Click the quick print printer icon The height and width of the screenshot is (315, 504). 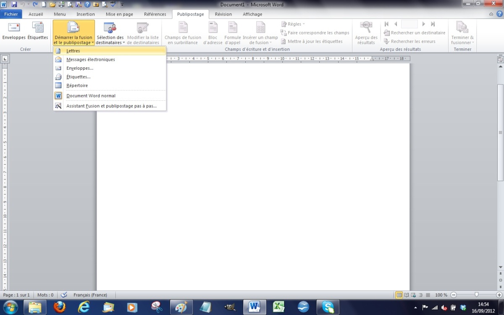tap(62, 5)
